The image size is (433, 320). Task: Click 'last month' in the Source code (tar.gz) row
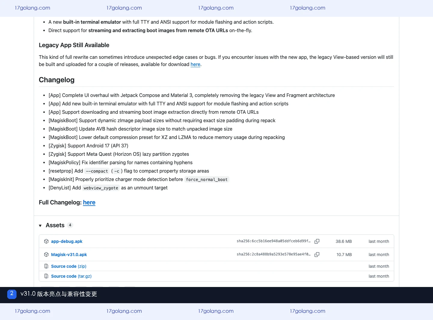click(x=379, y=276)
